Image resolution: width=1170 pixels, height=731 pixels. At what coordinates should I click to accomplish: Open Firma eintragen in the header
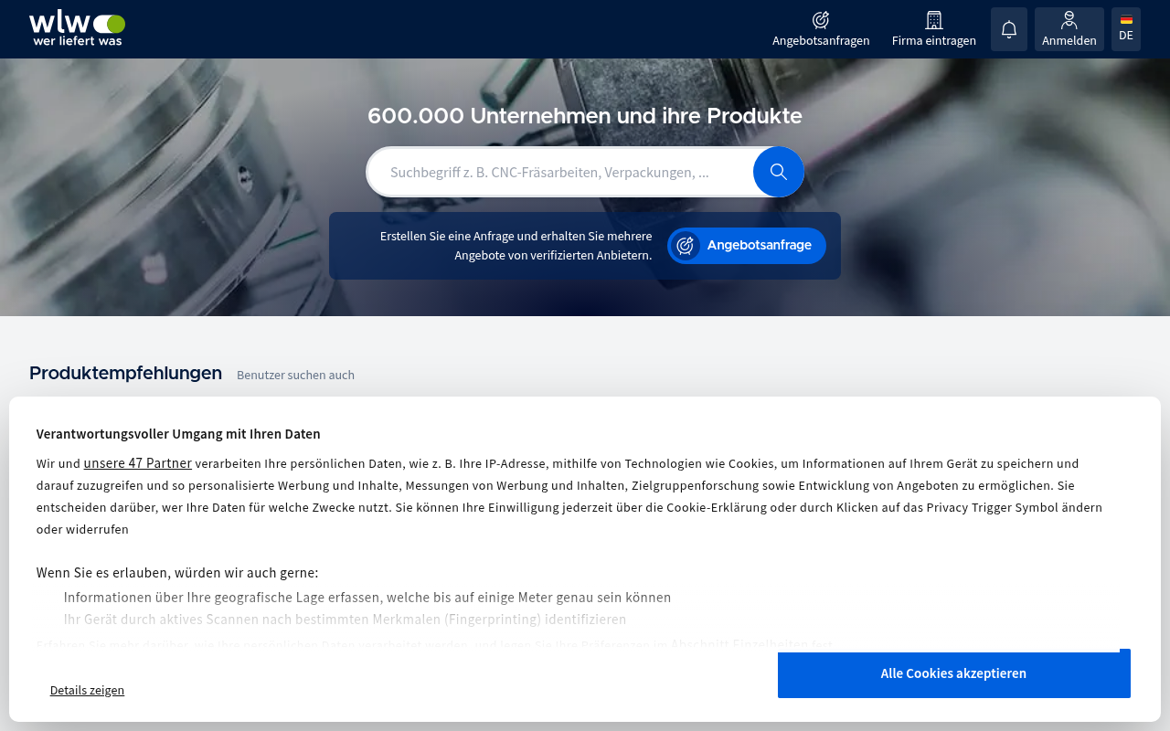coord(934,29)
